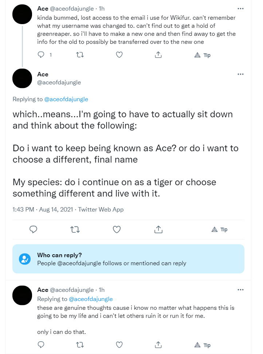Reply to the main tweet about species

click(33, 229)
